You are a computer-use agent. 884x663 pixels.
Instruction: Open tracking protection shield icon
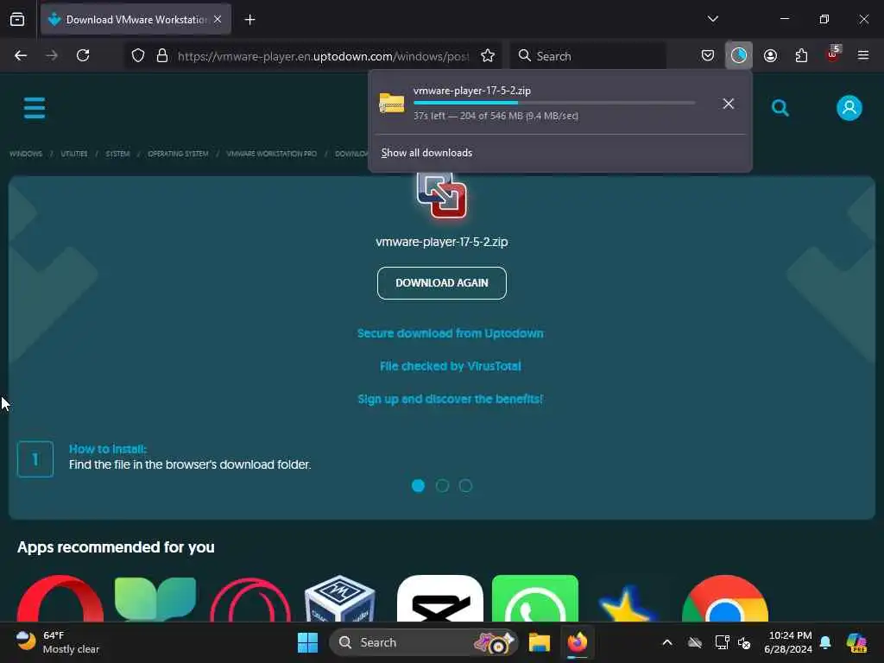(x=138, y=55)
